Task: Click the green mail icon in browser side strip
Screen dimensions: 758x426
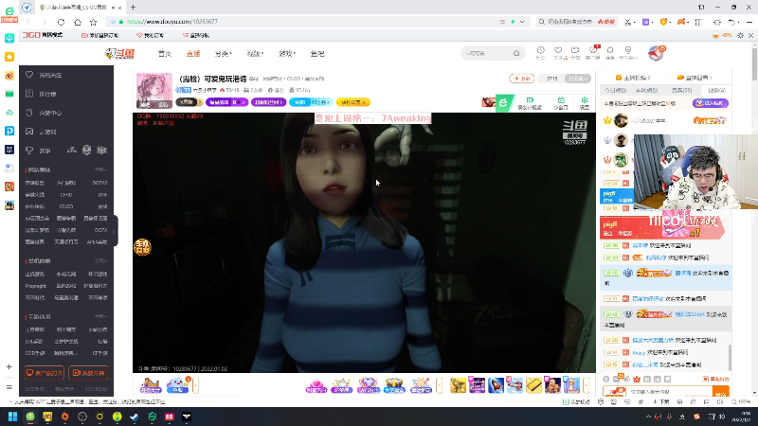Action: tap(9, 94)
